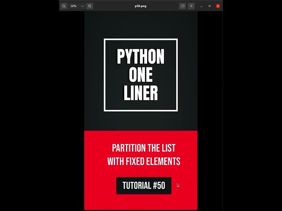
Task: Close the p50.png viewer window
Action: (x=218, y=6)
